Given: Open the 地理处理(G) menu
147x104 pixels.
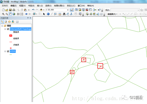Looking at the screenshot, I should point(59,6).
